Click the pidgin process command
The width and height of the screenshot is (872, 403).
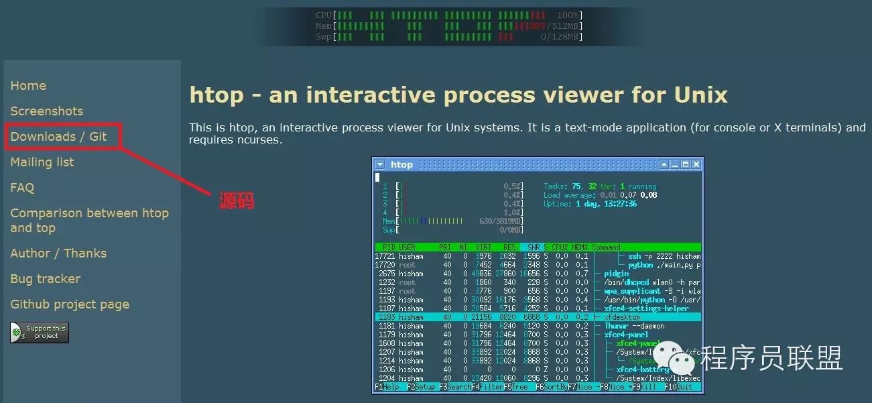(x=616, y=274)
